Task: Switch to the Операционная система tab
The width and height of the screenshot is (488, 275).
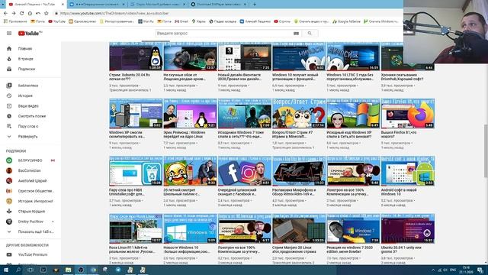Action: pos(98,5)
